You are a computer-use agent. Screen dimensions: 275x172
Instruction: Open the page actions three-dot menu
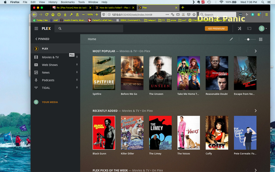pos(167,14)
